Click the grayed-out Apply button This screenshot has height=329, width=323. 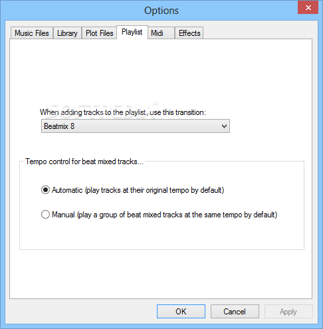[288, 311]
